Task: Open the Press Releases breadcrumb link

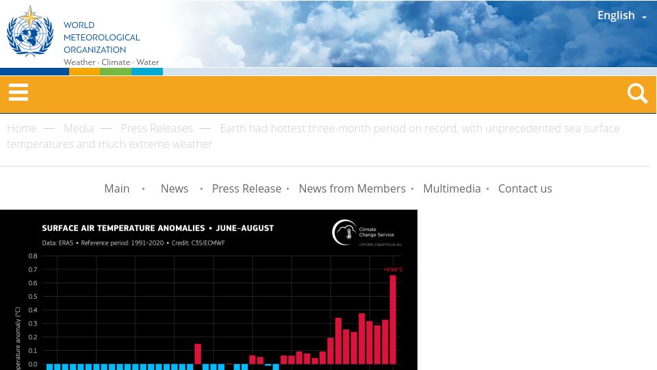Action: 157,128
